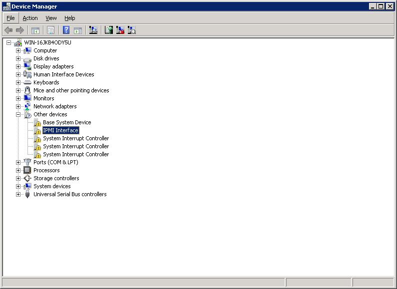The height and width of the screenshot is (289, 397).
Task: Collapse the WIN-16JKB4ODY5U root node
Action: coord(9,42)
